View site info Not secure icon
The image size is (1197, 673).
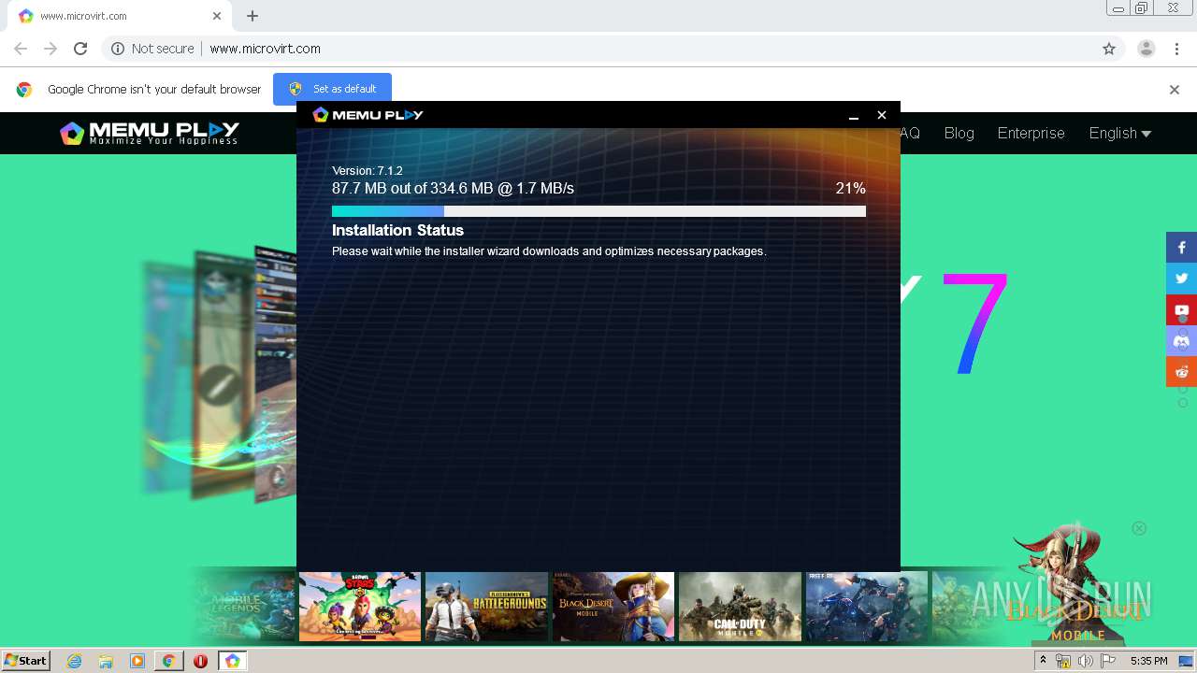118,49
